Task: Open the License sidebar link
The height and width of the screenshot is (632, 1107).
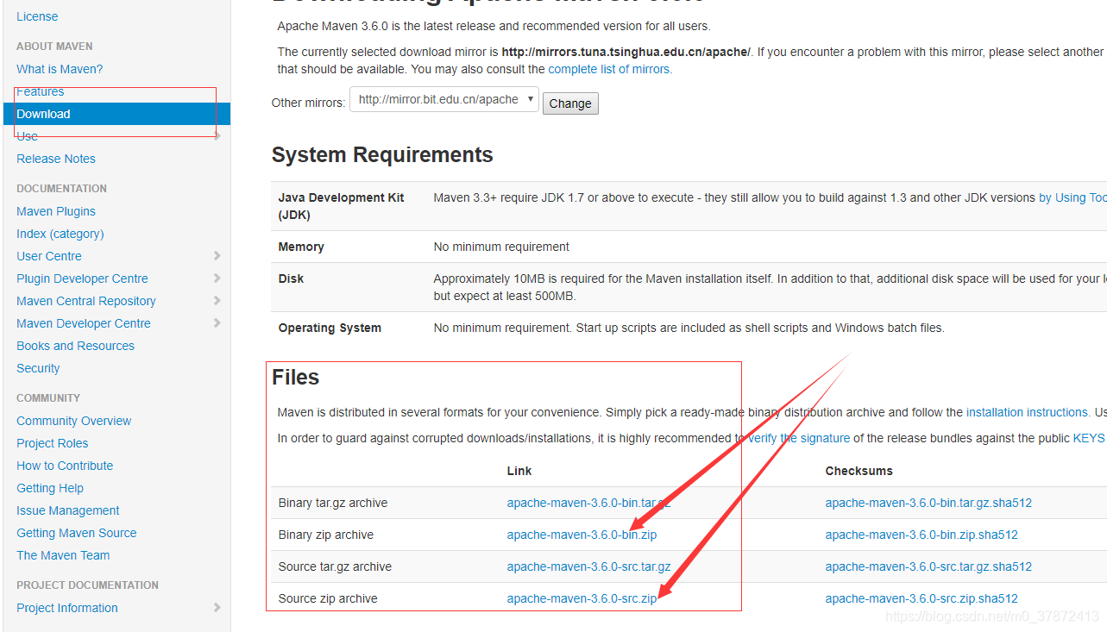Action: click(x=37, y=16)
